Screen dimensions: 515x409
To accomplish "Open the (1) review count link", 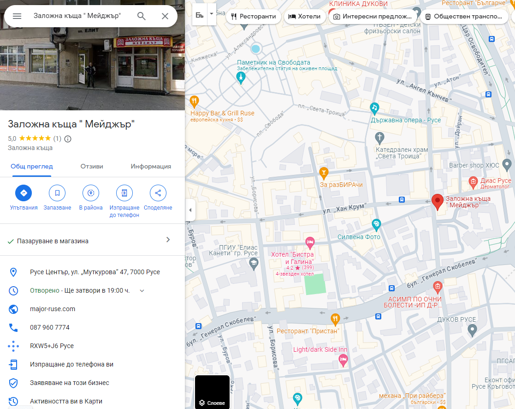I will 57,139.
